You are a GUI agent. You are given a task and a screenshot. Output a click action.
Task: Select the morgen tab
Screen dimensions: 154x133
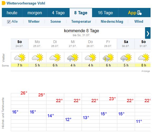pos(35,13)
